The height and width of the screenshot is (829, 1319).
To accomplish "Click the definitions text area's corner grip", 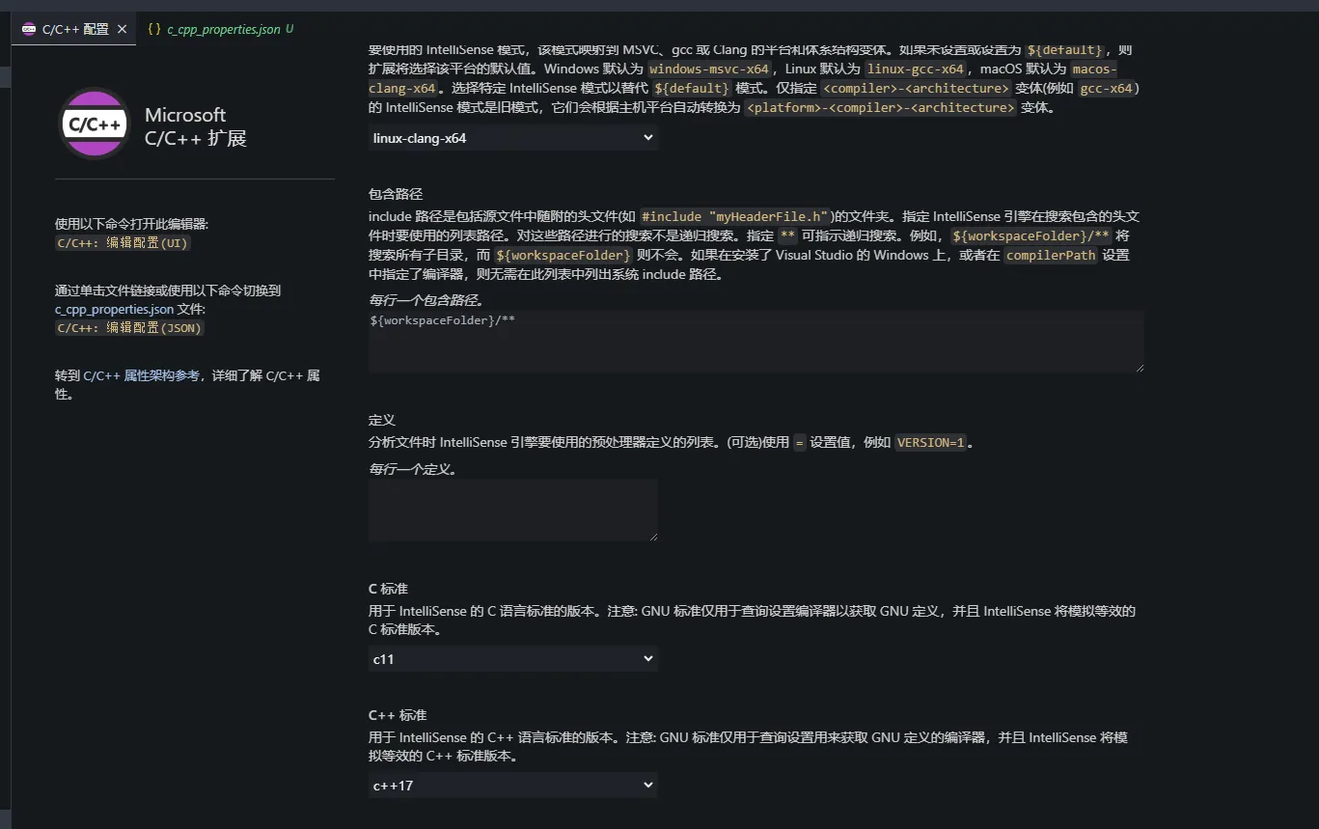I will click(x=652, y=536).
